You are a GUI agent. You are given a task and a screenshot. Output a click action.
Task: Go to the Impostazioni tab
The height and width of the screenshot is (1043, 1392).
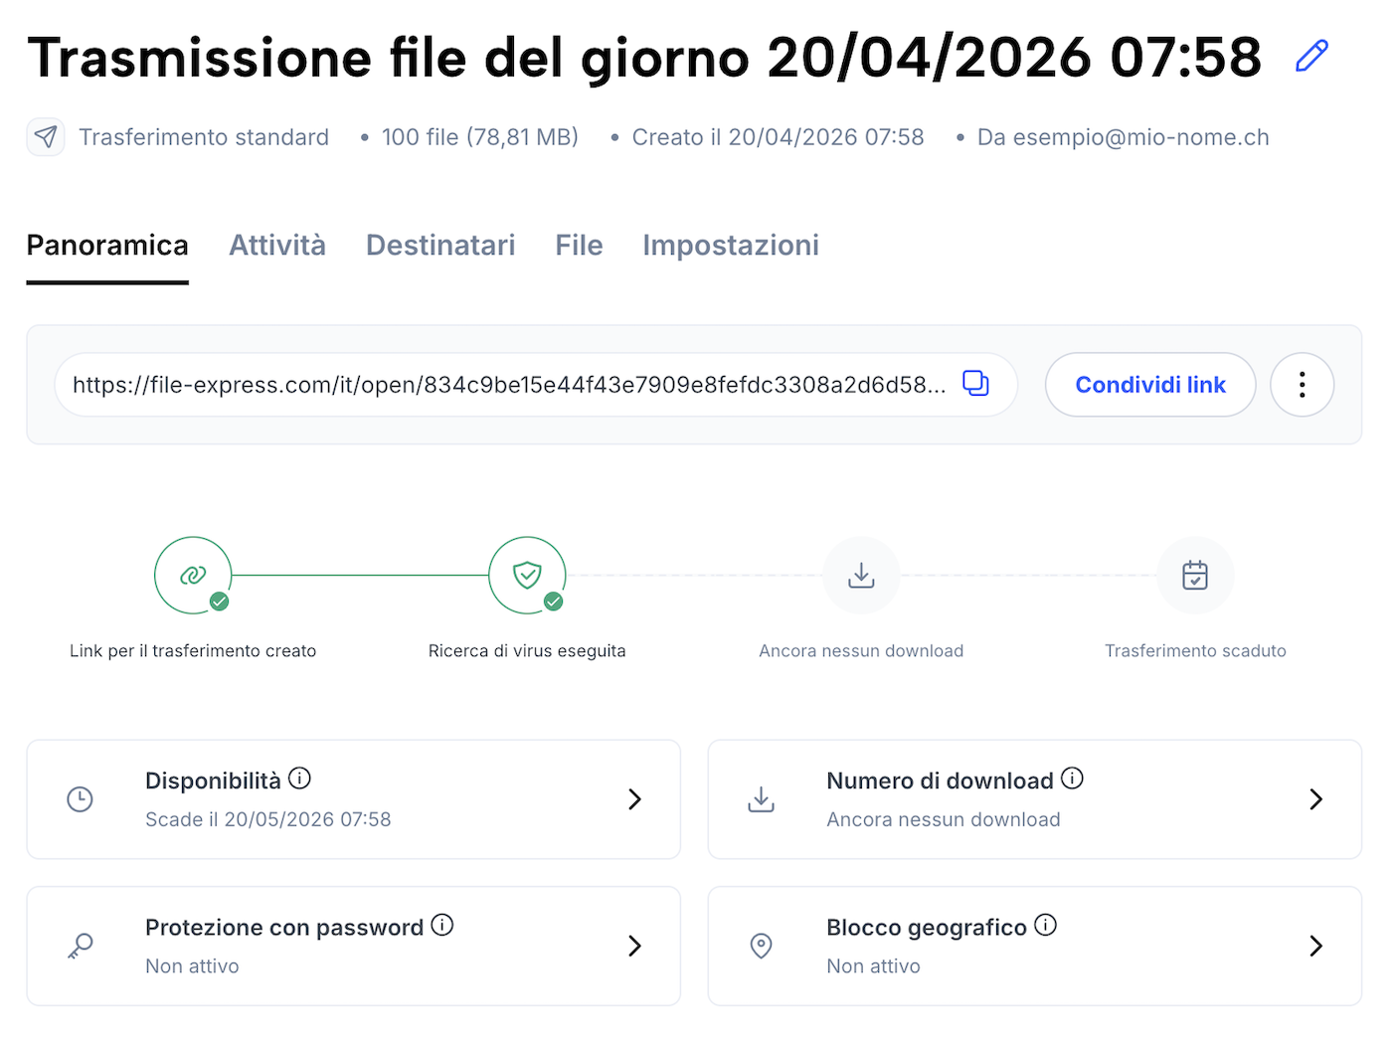pos(731,246)
